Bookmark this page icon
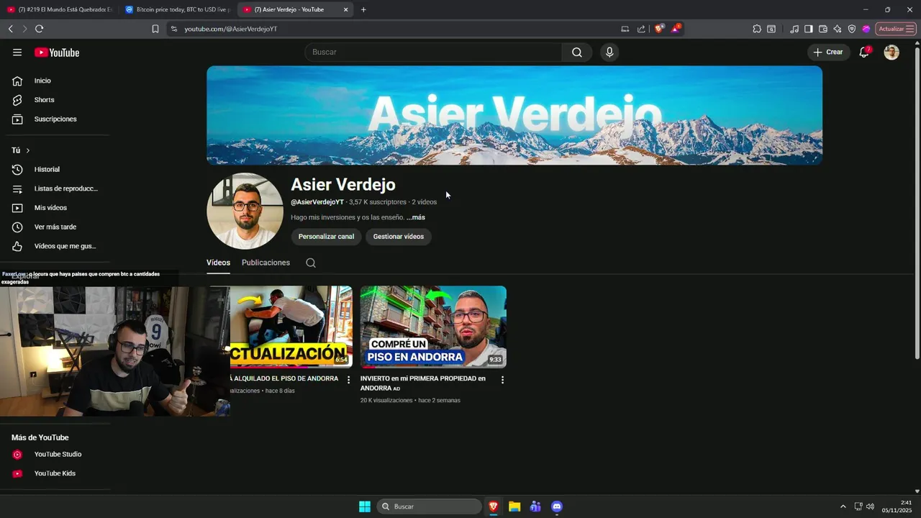921x518 pixels. point(155,29)
